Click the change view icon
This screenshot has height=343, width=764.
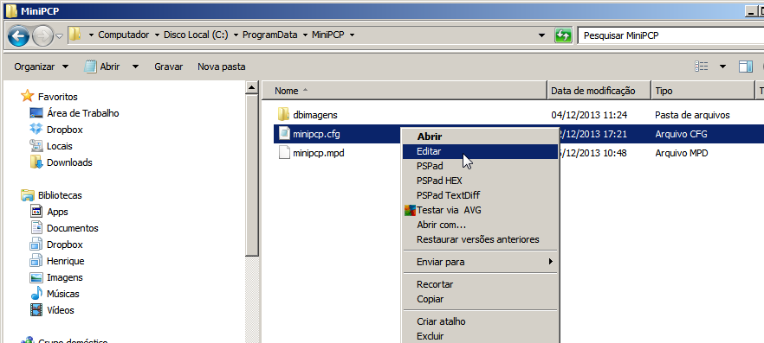tap(701, 67)
